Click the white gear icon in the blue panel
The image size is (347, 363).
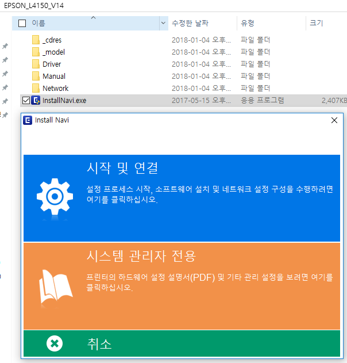55,197
